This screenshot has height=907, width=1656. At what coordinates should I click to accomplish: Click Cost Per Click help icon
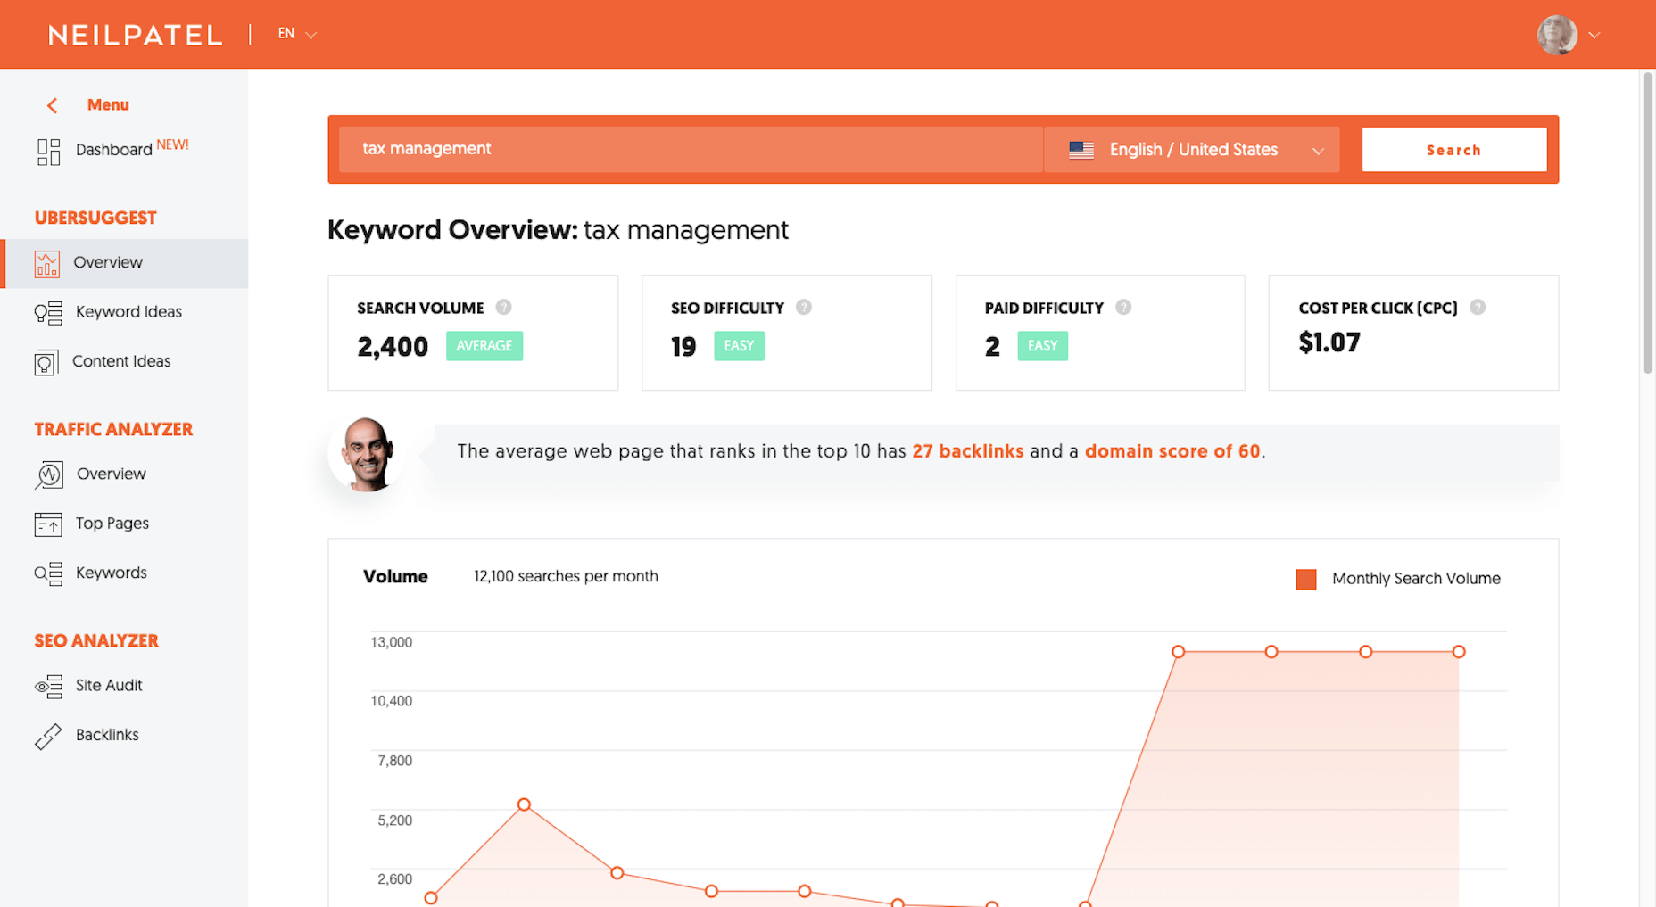[x=1478, y=307]
